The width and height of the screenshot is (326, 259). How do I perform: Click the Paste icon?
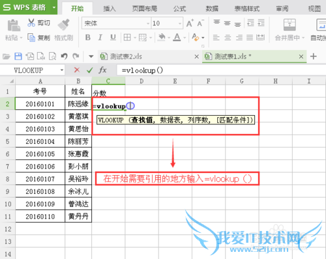pyautogui.click(x=14, y=25)
